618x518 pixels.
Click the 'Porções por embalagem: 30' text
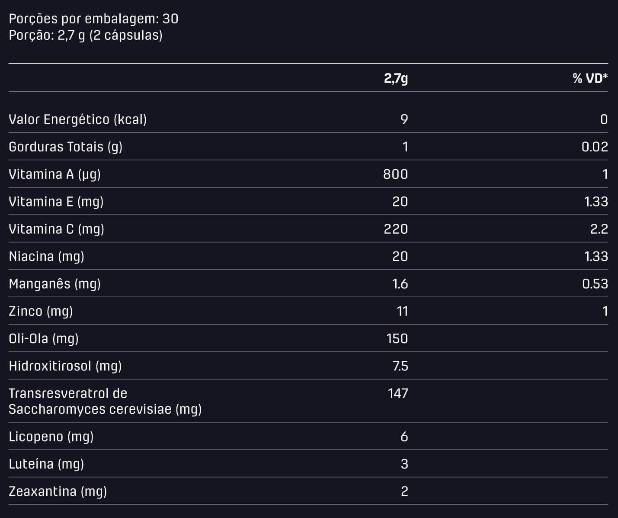(93, 19)
